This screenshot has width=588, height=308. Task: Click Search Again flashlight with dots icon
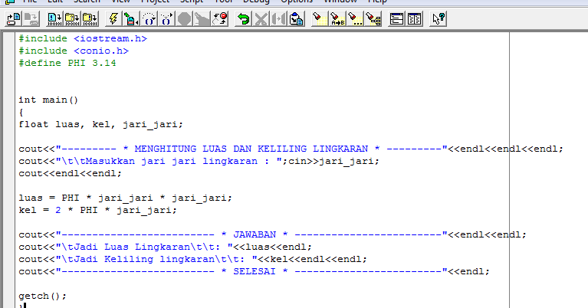(355, 18)
